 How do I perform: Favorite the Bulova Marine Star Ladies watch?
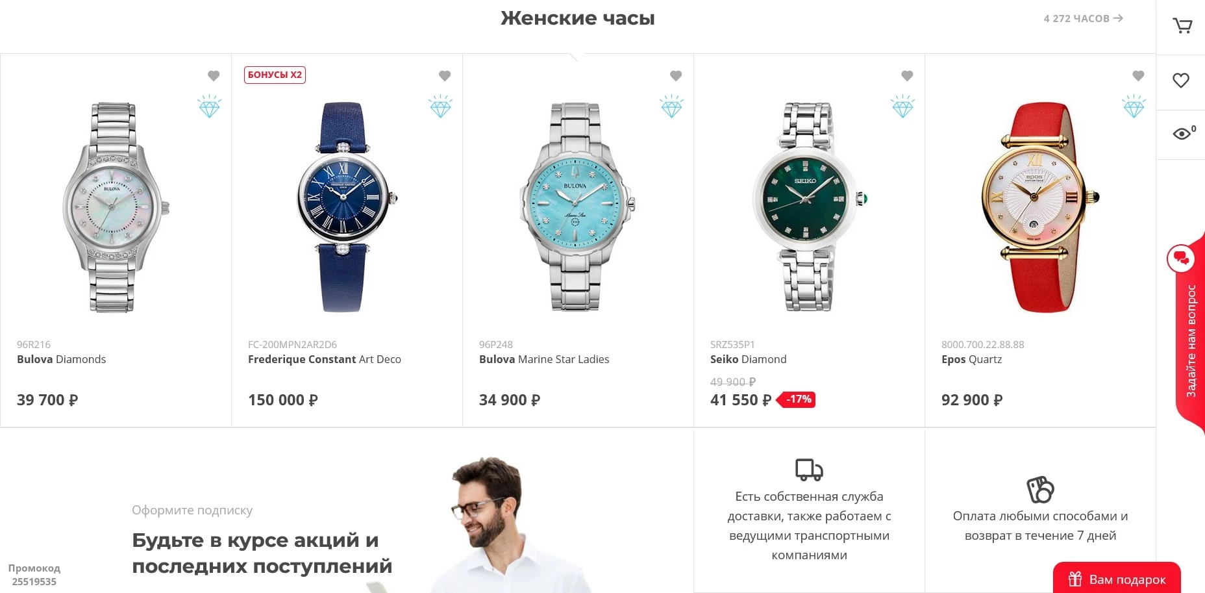tap(676, 76)
